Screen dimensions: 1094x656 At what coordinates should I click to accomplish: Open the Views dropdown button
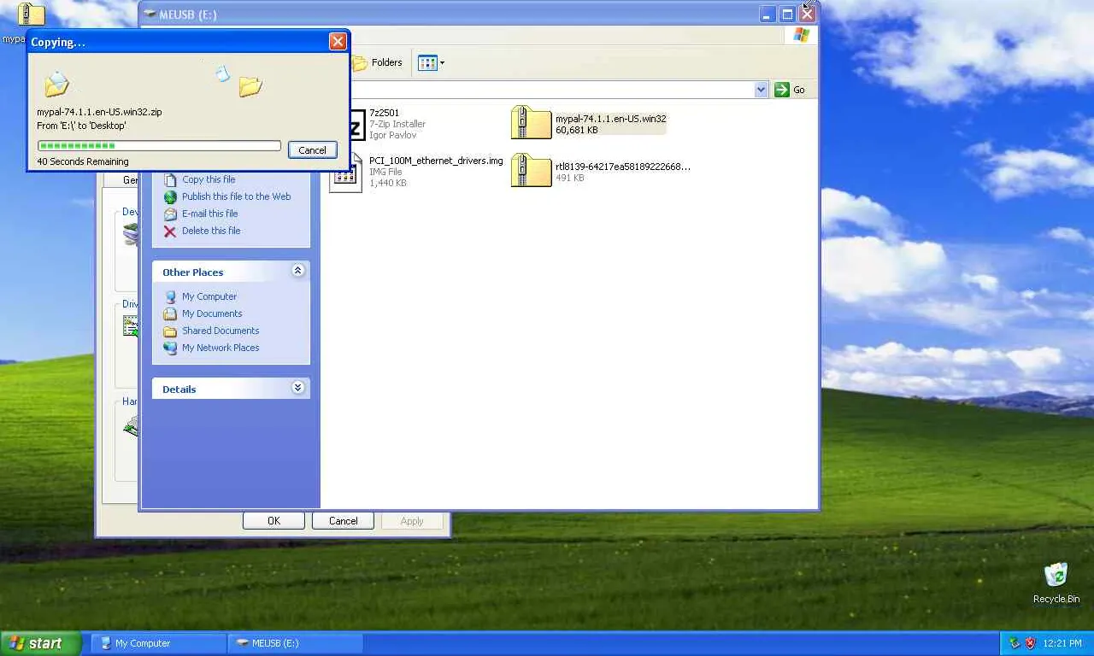point(431,62)
